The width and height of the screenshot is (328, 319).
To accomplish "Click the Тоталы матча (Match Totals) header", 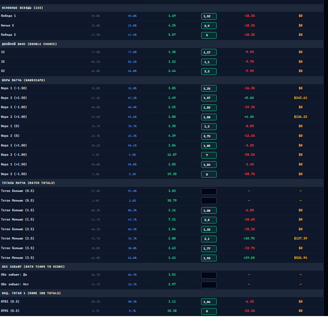I will tap(28, 183).
